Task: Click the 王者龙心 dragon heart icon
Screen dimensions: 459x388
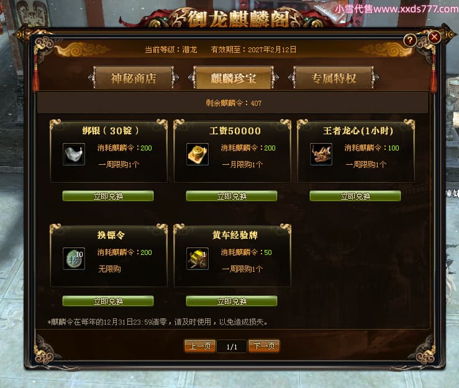Action: click(321, 154)
